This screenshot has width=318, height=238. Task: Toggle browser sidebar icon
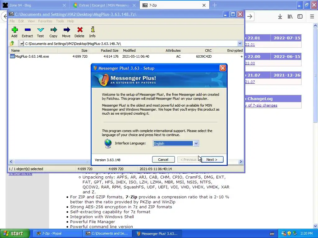click(x=300, y=17)
